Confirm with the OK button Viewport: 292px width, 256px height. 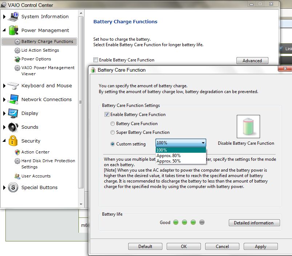click(x=184, y=247)
